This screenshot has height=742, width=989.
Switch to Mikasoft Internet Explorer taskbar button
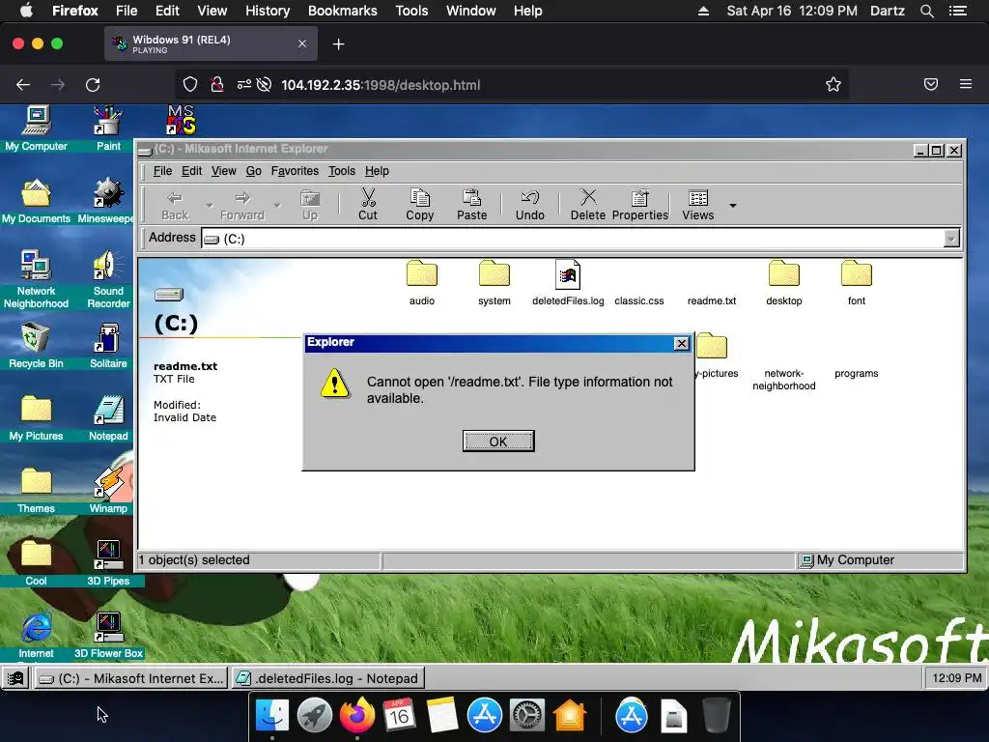coord(130,678)
